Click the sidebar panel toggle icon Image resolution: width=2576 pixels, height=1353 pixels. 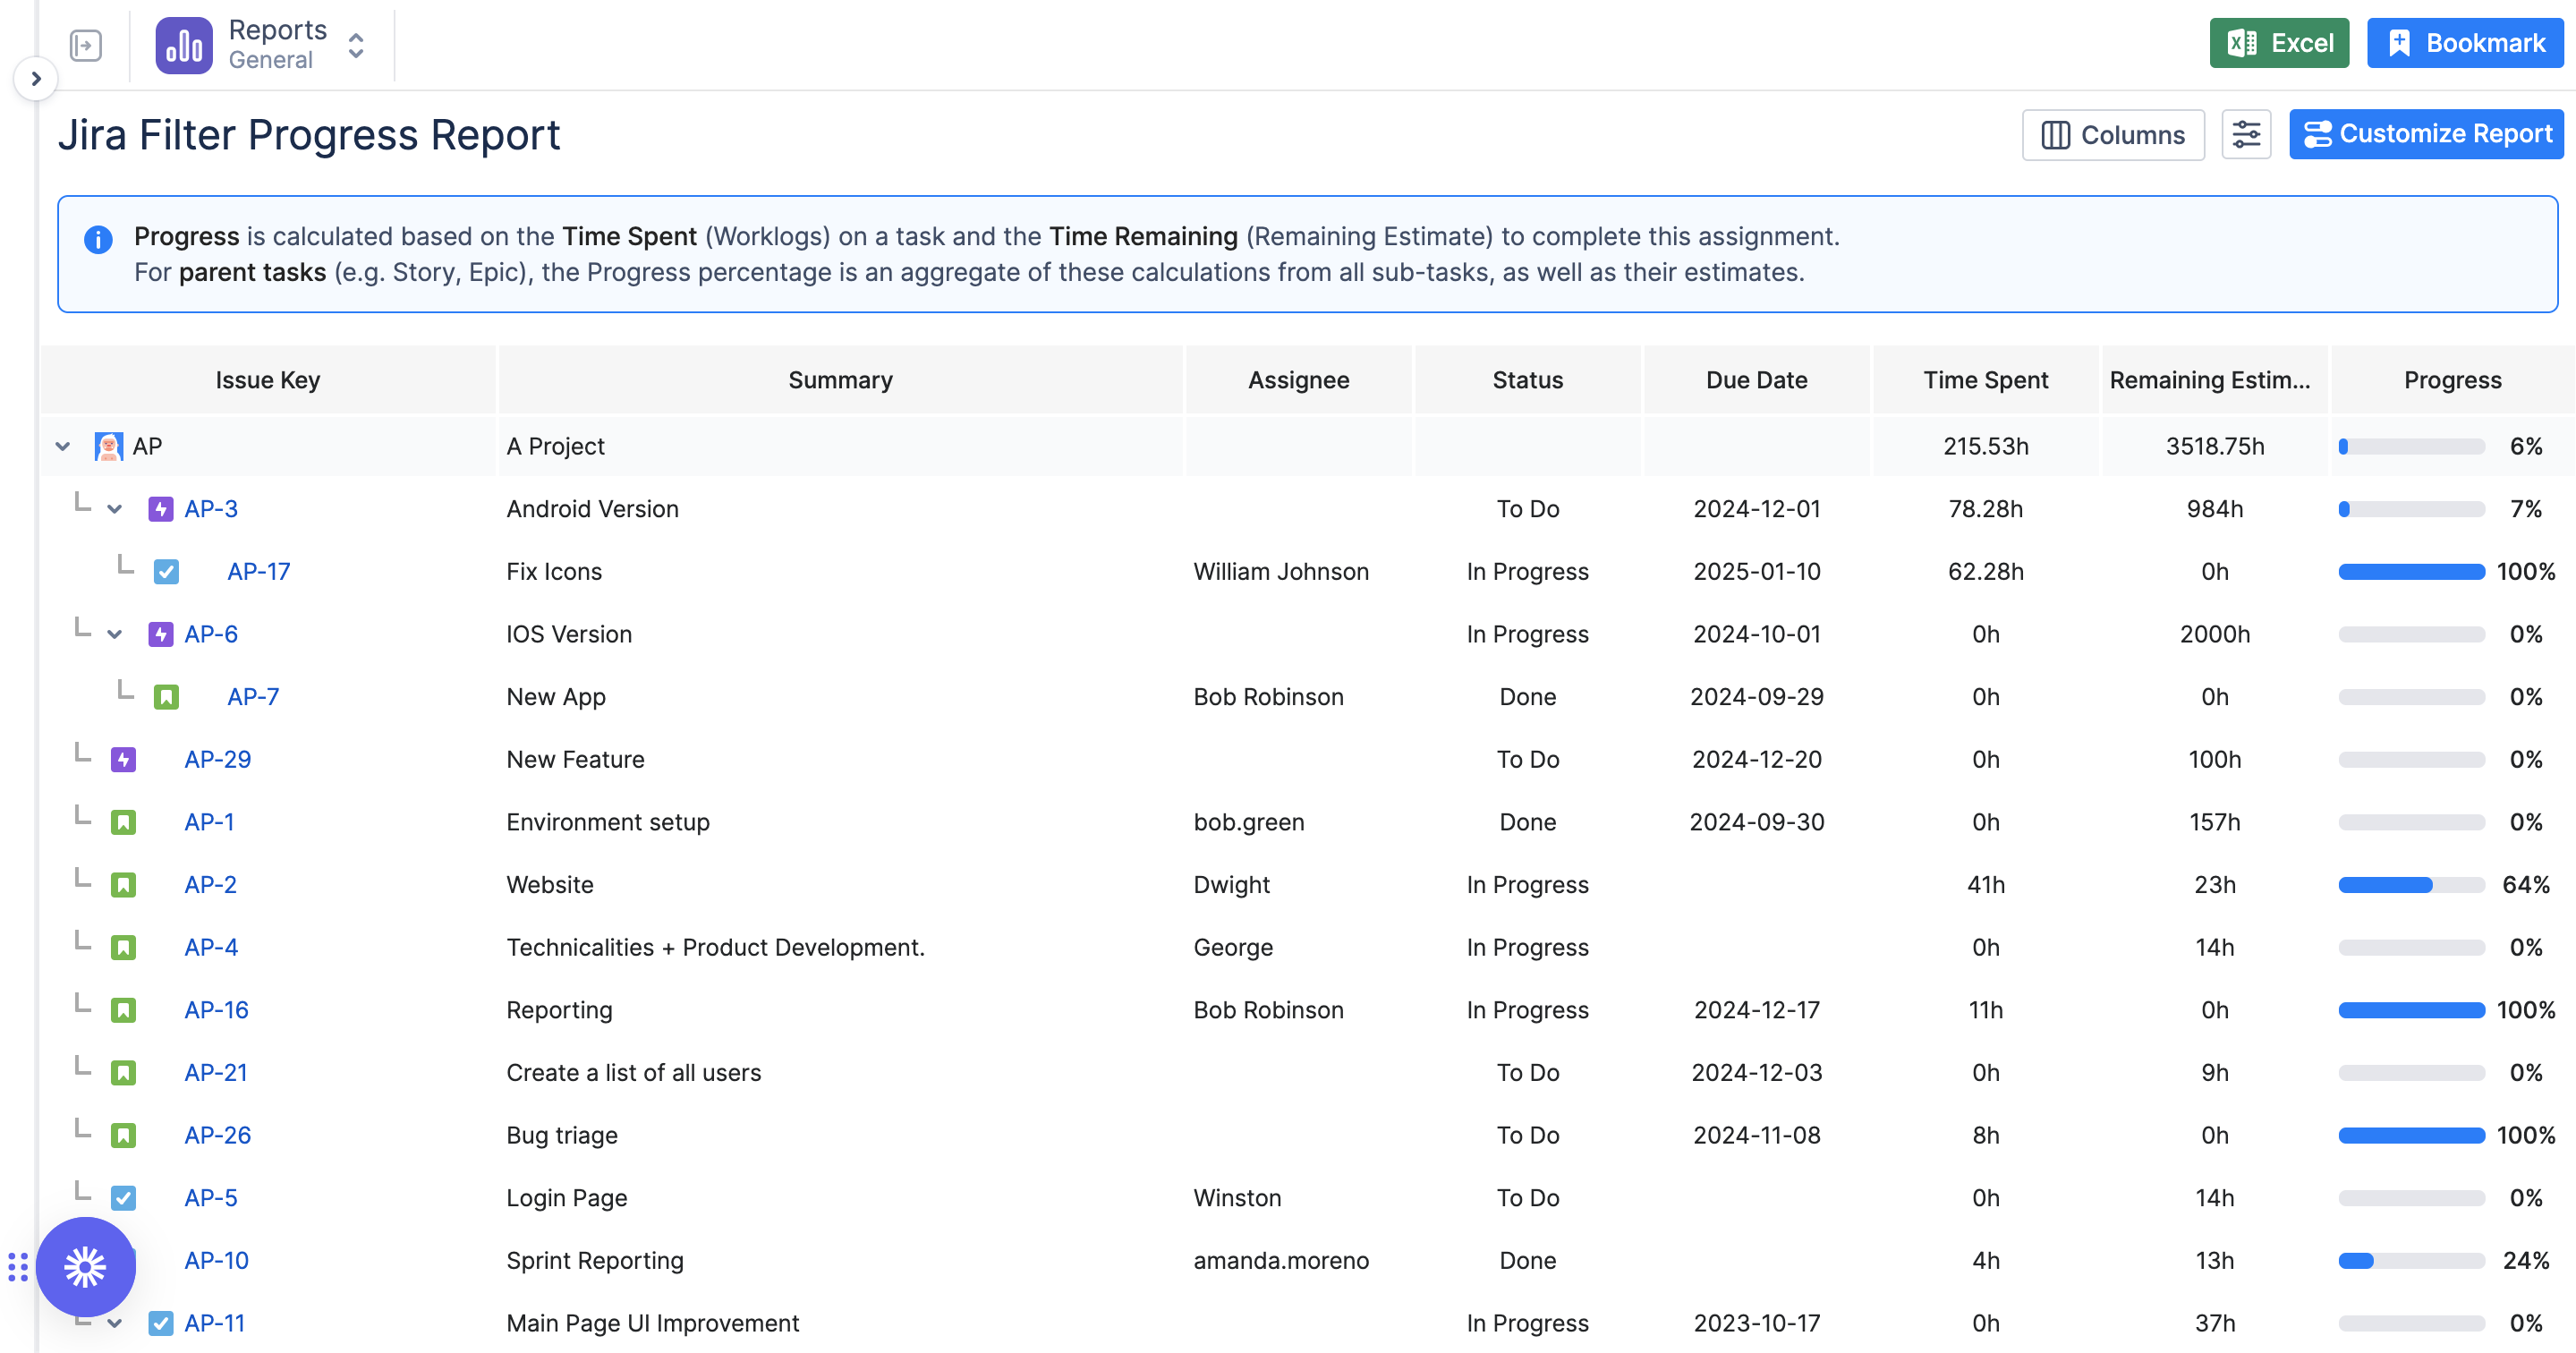coord(86,45)
